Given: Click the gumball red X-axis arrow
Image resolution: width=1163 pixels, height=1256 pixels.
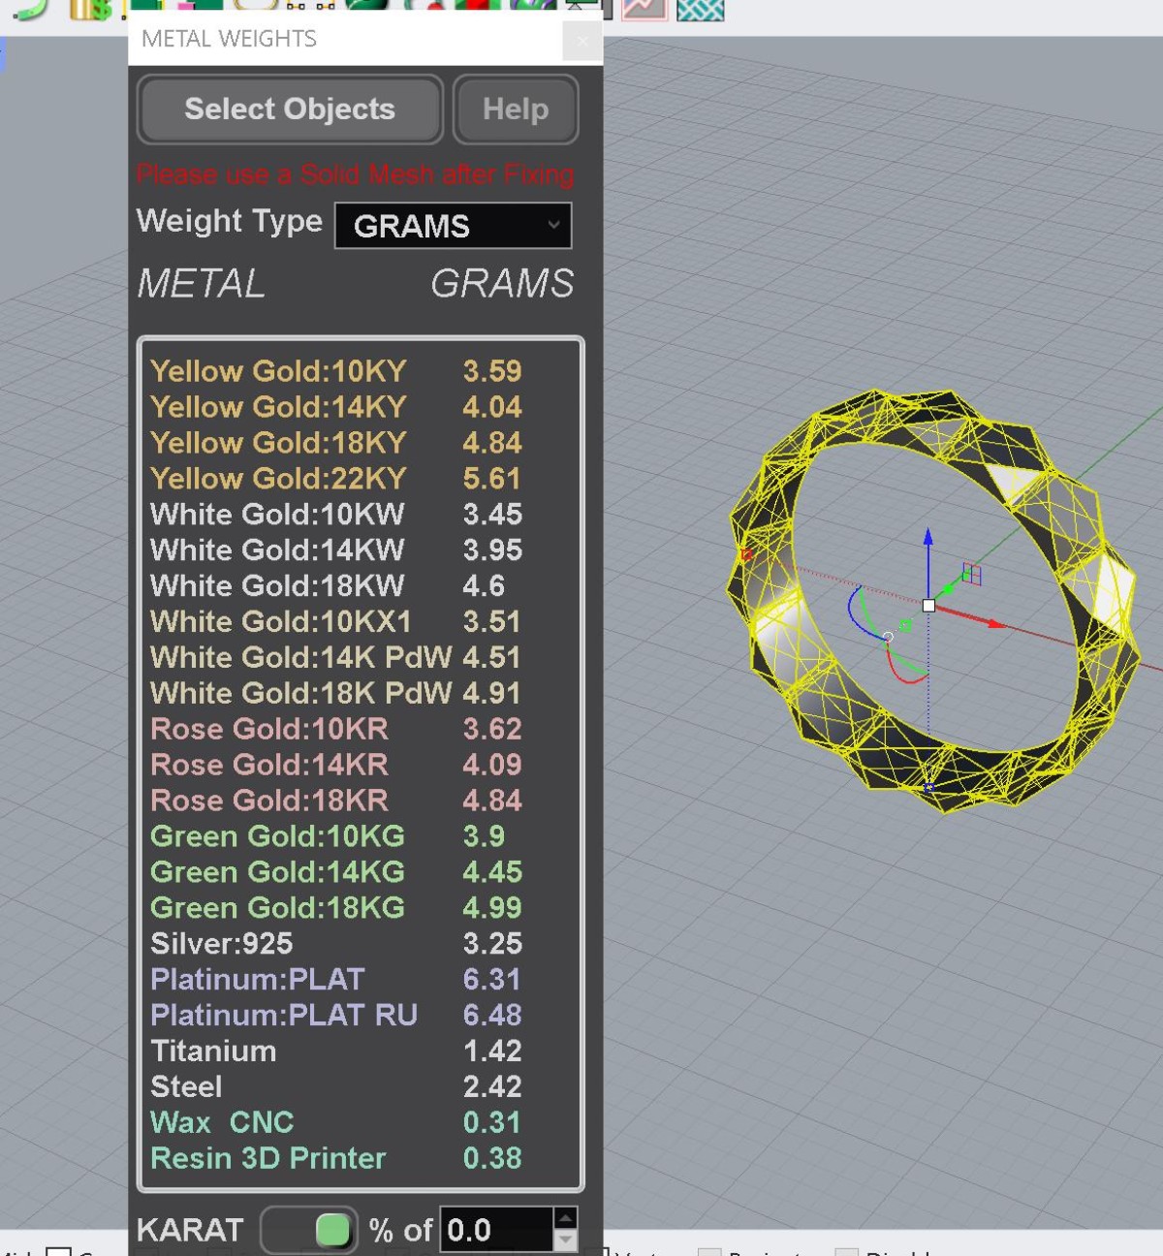Looking at the screenshot, I should click(x=996, y=623).
